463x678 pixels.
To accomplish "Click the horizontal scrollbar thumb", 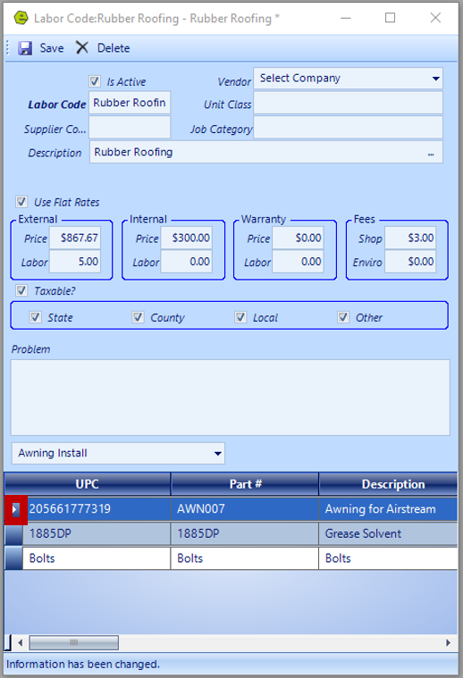I will (74, 642).
